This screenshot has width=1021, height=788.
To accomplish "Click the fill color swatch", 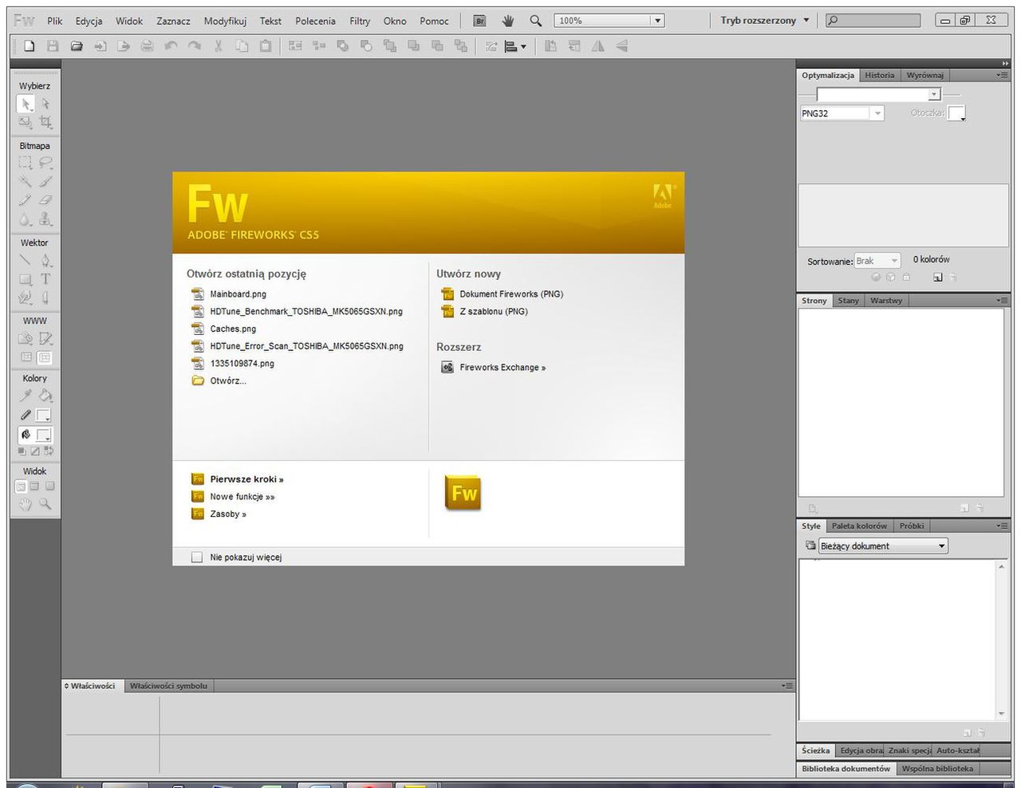I will [44, 435].
